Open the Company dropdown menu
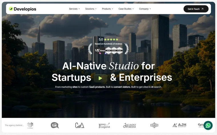Viewport: 217px width, 135px height. coord(145,9)
